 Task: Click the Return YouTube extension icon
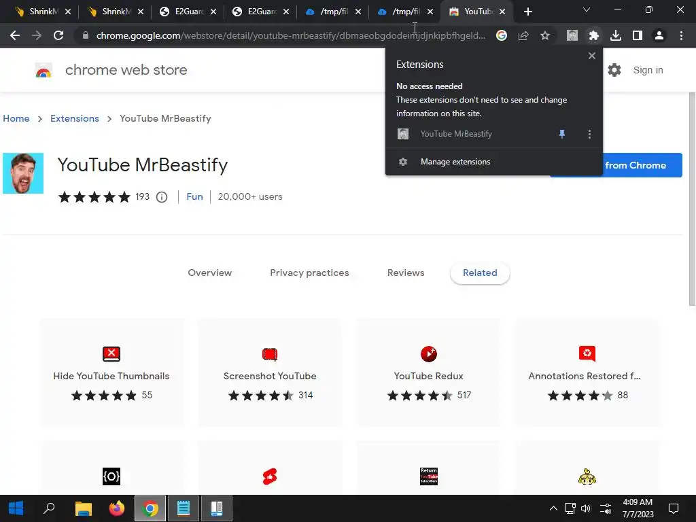pos(429,476)
